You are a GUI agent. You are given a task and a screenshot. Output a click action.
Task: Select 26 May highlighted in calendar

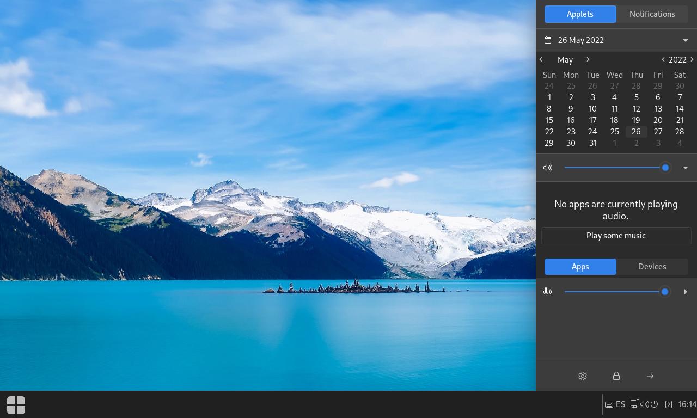point(636,132)
